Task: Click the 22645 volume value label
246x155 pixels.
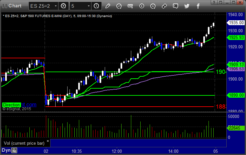Action: pos(236,128)
